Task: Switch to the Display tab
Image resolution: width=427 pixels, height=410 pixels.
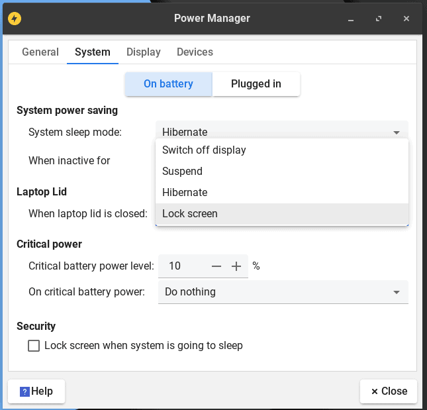Action: [x=144, y=52]
